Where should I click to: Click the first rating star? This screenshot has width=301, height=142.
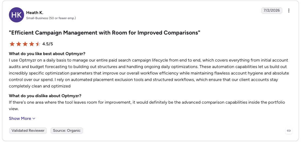(x=12, y=44)
